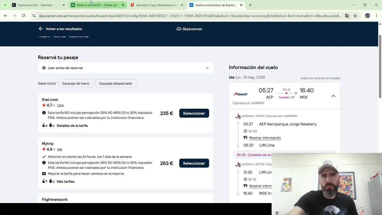Open the Chrome three-dot menu
Viewport: 382px width, 215px height.
(376, 16)
